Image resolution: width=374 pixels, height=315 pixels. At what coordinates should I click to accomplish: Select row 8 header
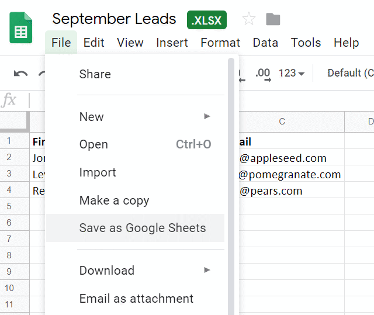(x=15, y=255)
